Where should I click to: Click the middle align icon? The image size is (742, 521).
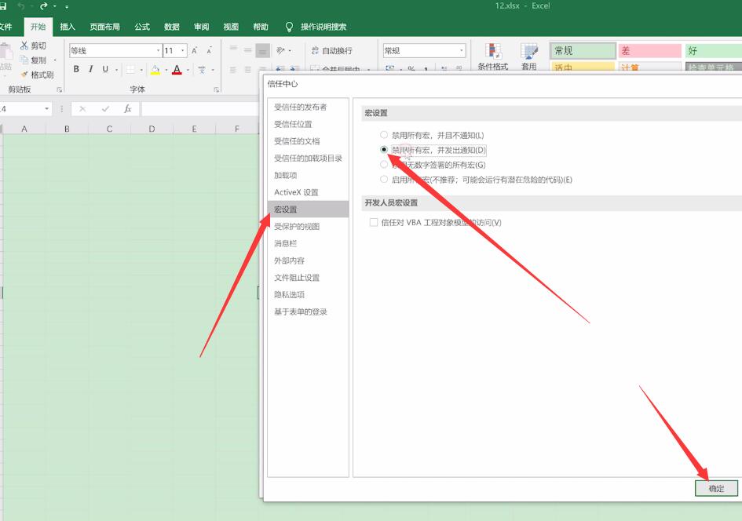pyautogui.click(x=247, y=49)
